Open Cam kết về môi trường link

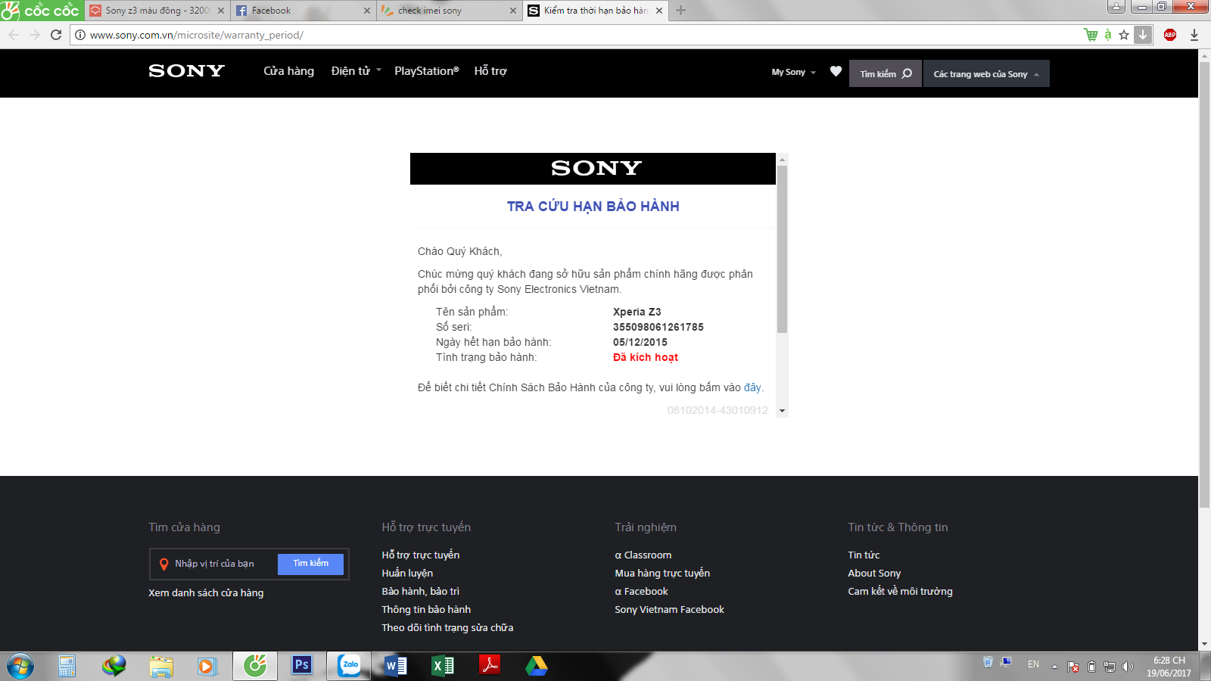click(901, 591)
